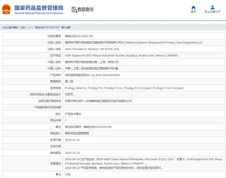
Task: Select management class 第二类 value
Action: [x=69, y=81]
